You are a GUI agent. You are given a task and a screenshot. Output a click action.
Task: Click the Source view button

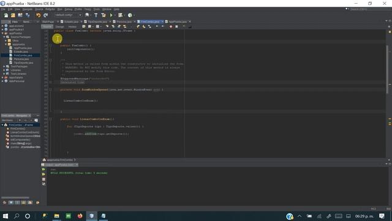47,26
